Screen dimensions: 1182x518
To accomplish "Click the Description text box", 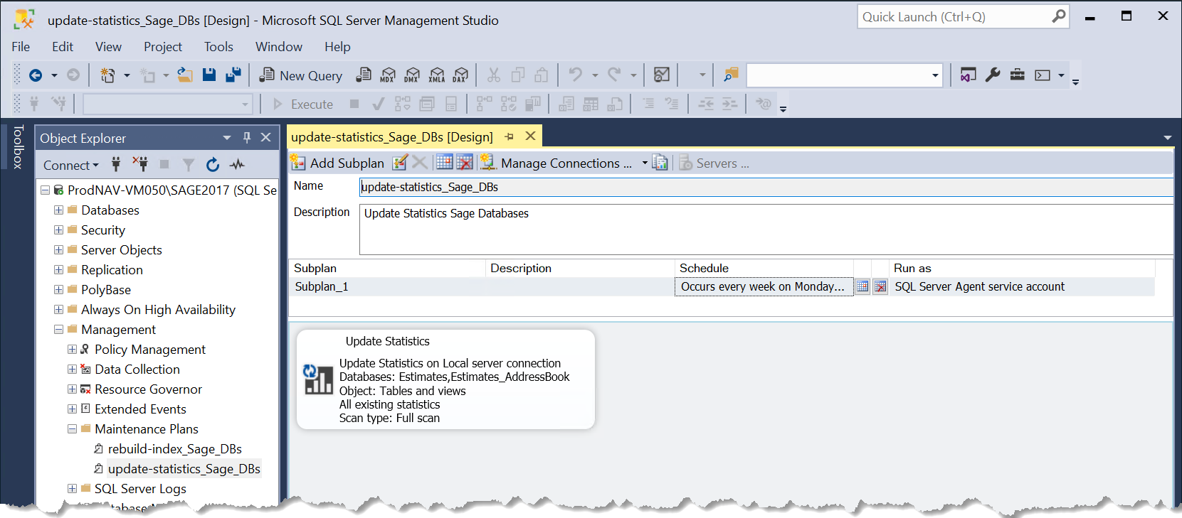I will pyautogui.click(x=766, y=230).
